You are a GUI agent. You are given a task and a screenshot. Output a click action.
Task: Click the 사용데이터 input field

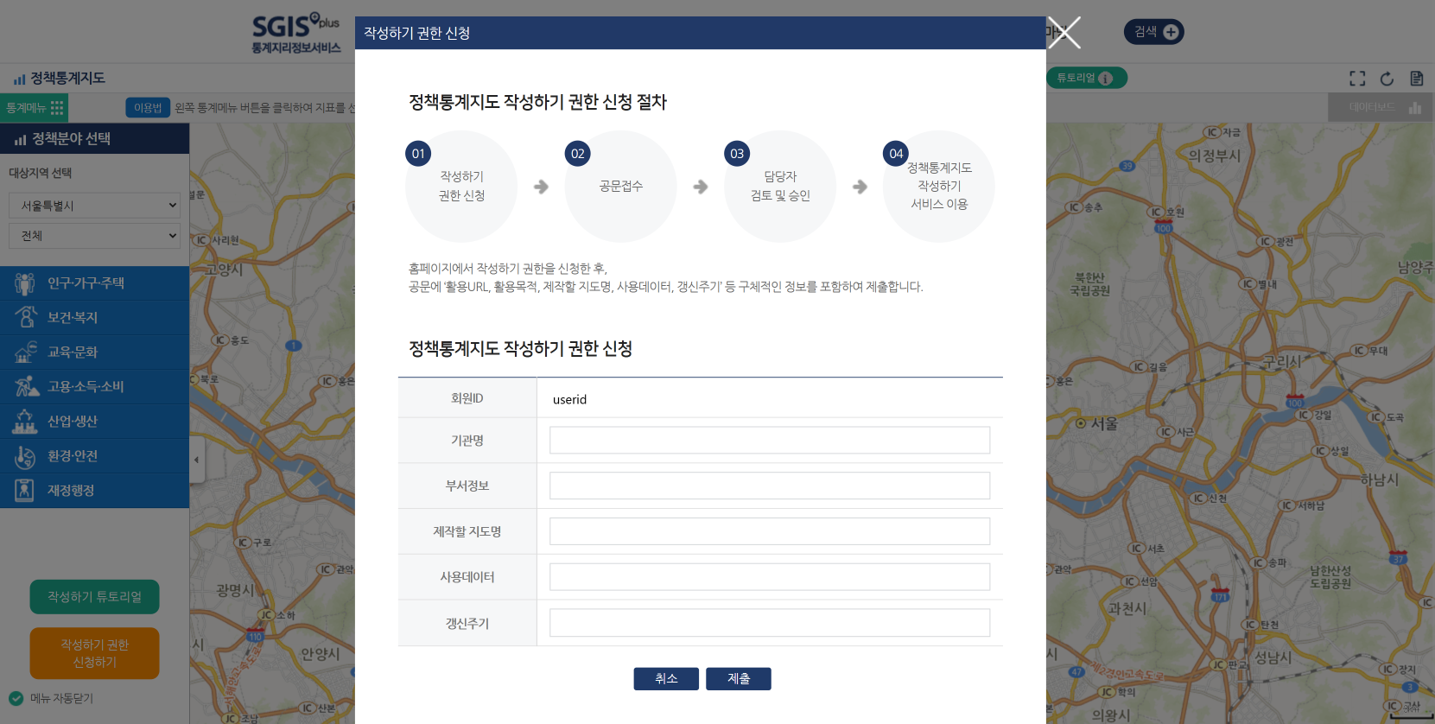[x=770, y=577]
